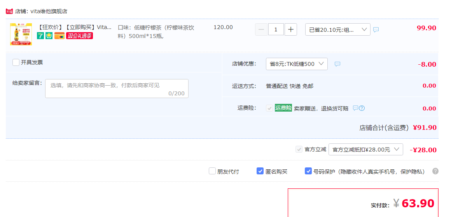Click the 99.90 item subtotal
The height and width of the screenshot is (217, 451).
click(x=427, y=28)
